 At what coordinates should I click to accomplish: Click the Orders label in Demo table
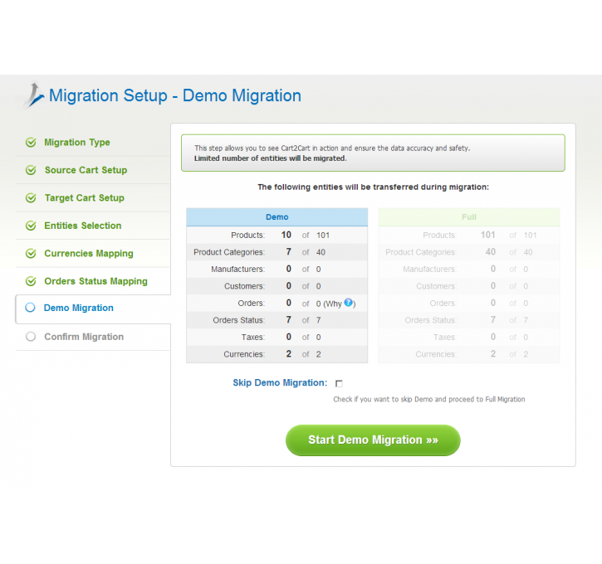tap(251, 304)
